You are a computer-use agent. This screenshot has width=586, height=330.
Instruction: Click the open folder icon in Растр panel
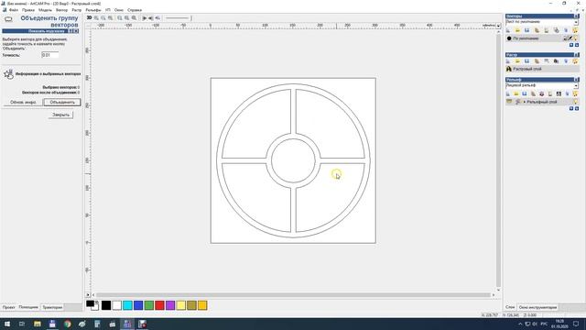pyautogui.click(x=517, y=61)
